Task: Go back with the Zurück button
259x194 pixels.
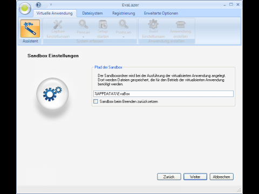Action: point(169,177)
